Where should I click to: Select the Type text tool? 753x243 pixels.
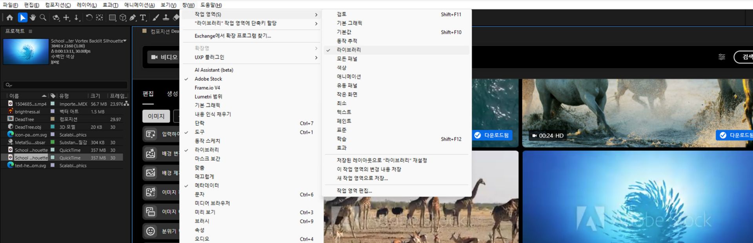tap(143, 18)
